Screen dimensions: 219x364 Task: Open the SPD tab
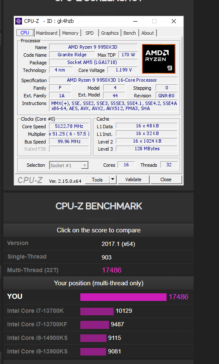coord(90,33)
